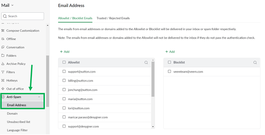Open Compose Customization settings icon

(x=3, y=31)
